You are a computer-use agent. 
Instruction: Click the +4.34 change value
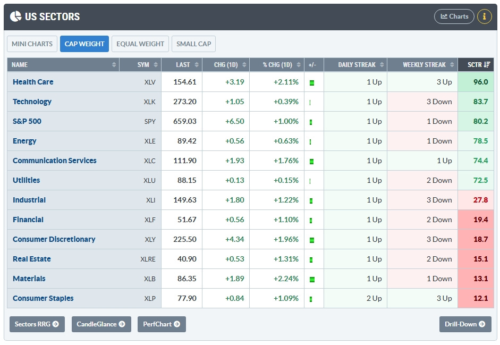point(235,239)
